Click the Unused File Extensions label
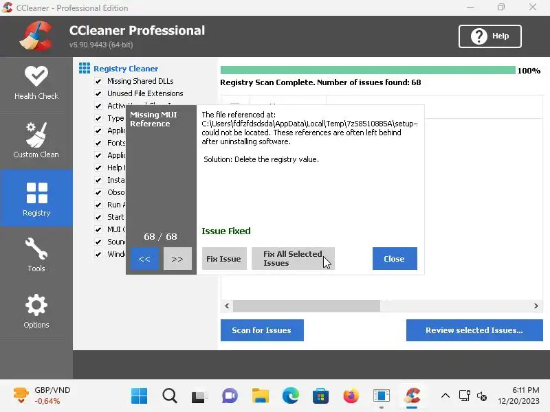 point(145,93)
